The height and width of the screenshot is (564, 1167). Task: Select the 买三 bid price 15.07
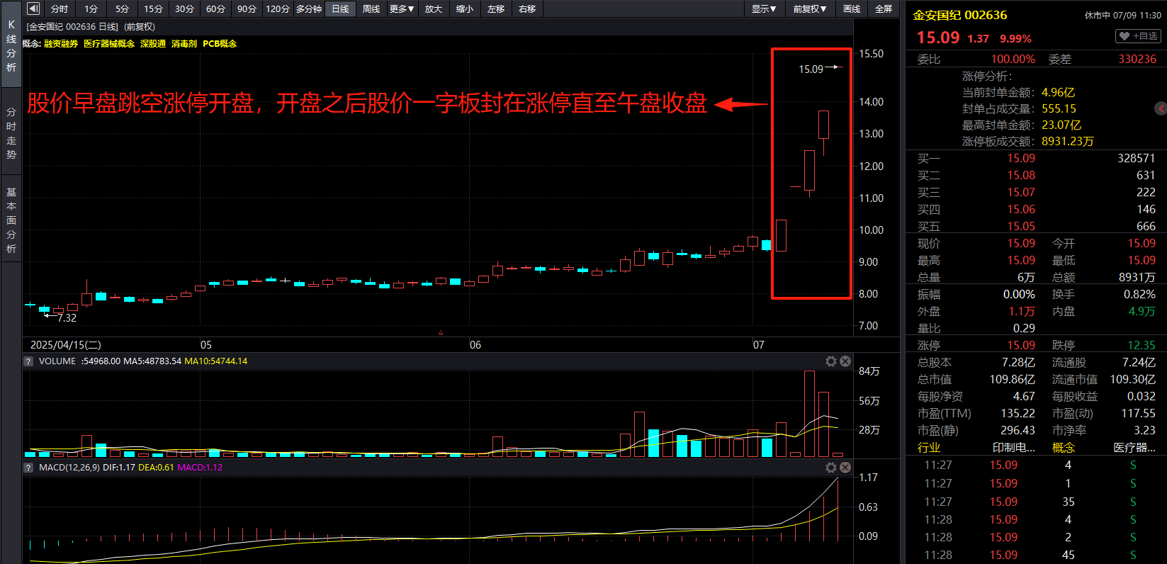(x=1021, y=193)
